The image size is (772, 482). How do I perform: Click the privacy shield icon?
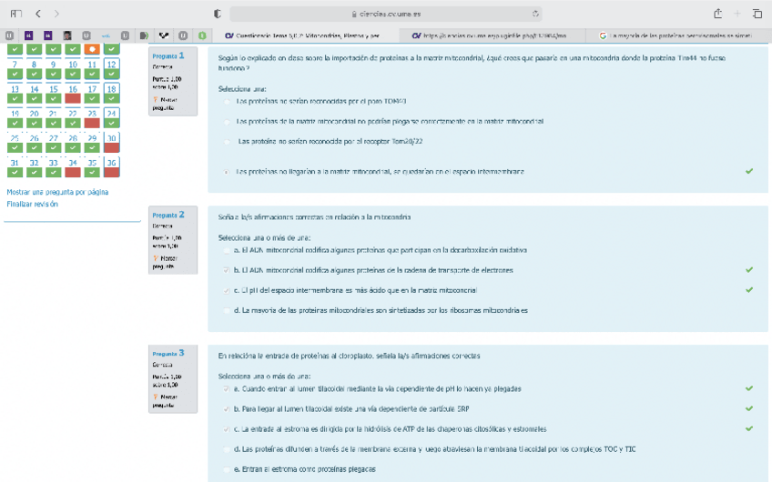click(x=217, y=14)
